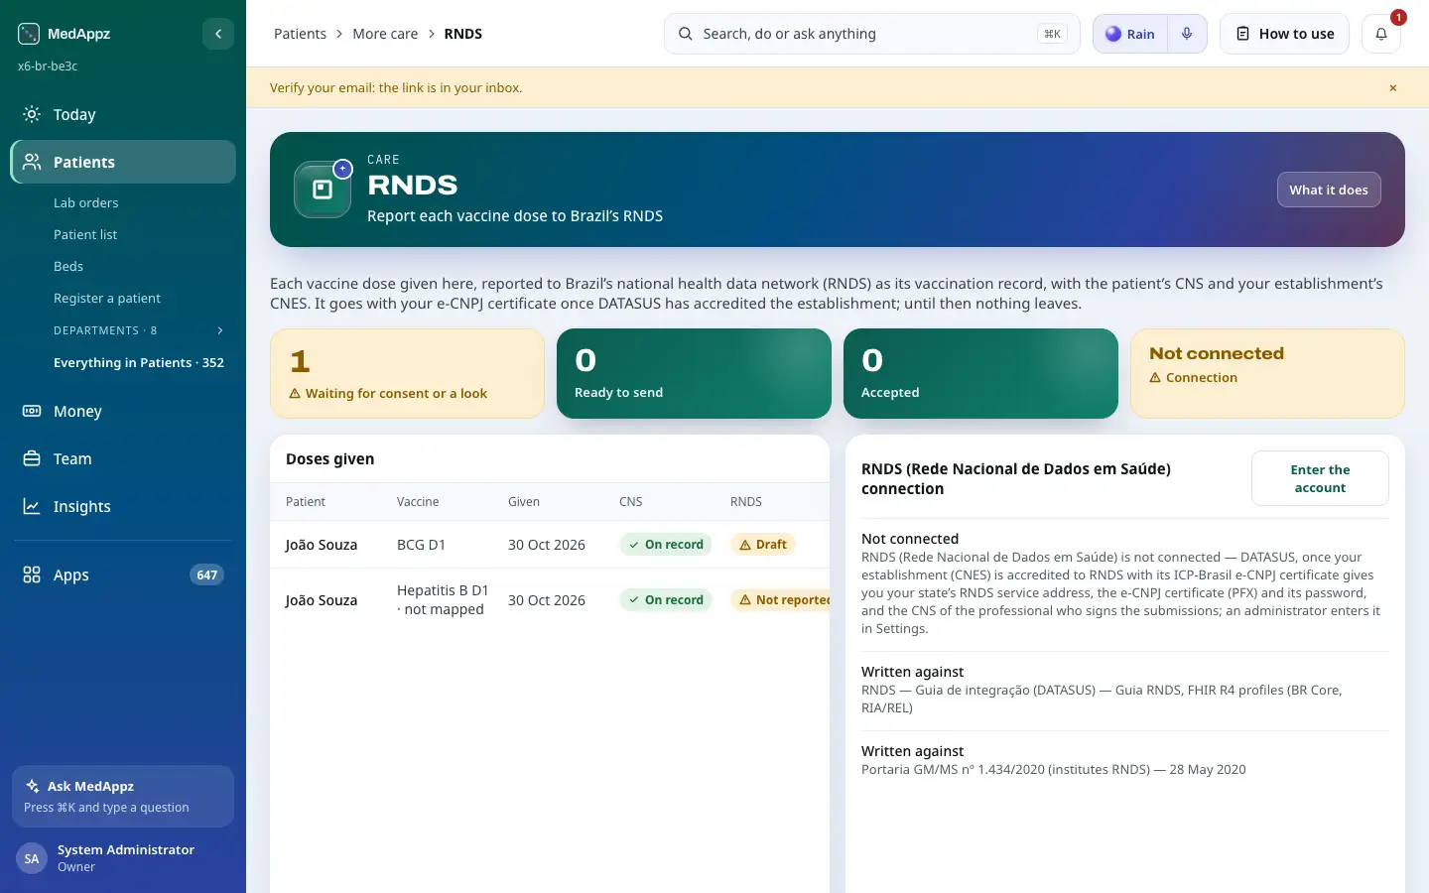This screenshot has width=1429, height=893.
Task: Open the Not connected status card
Action: click(1267, 373)
